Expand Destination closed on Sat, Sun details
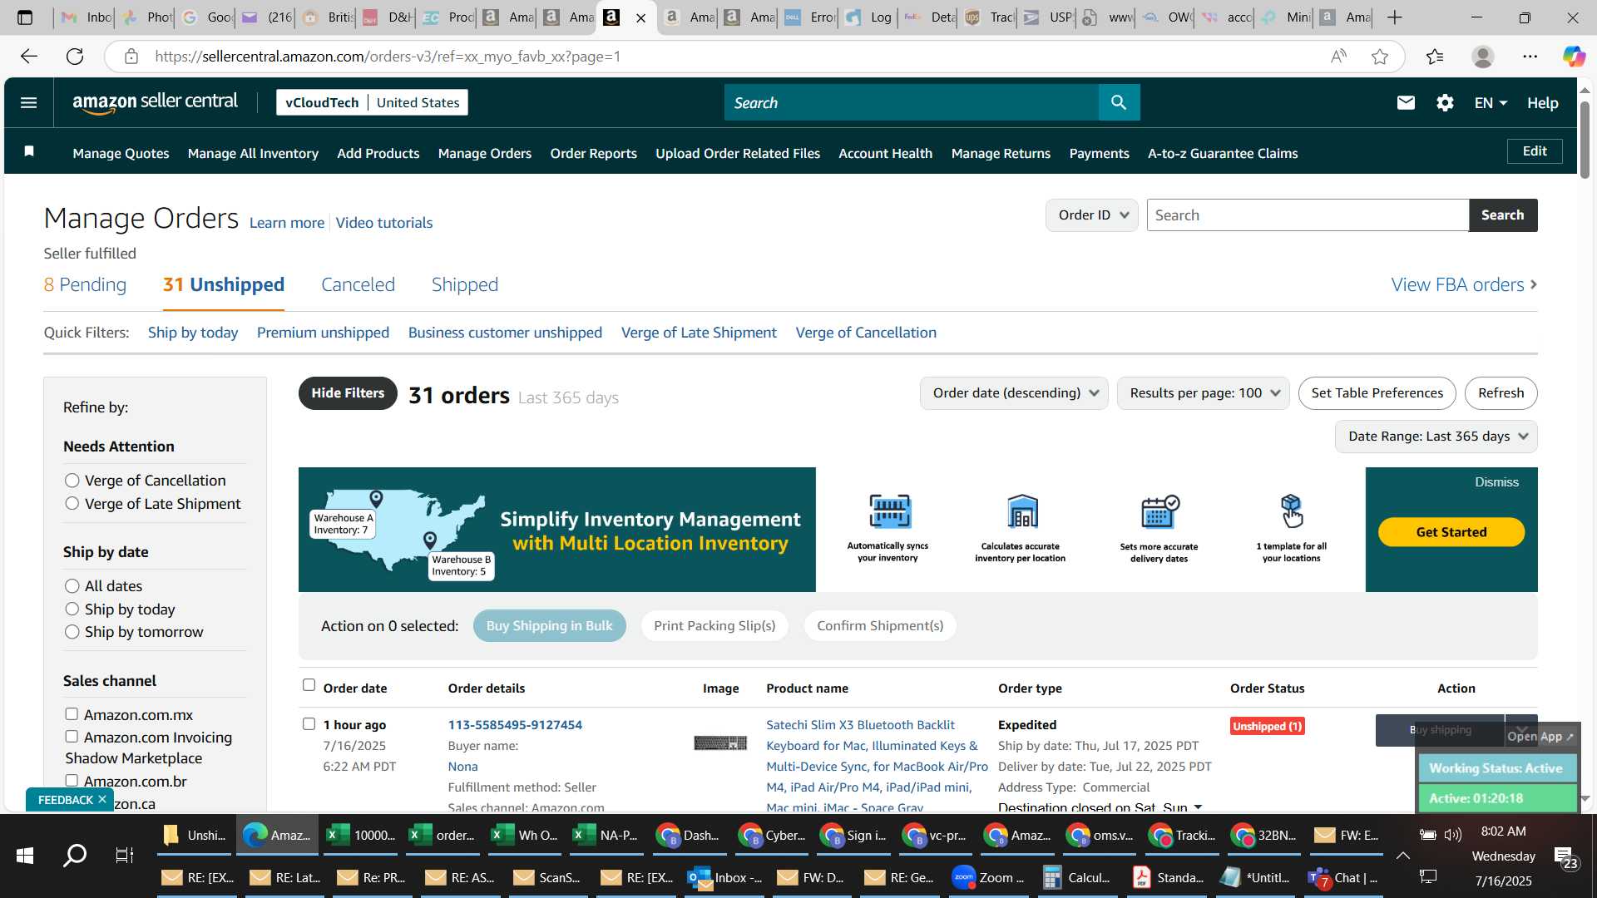The image size is (1597, 898). click(x=1199, y=807)
